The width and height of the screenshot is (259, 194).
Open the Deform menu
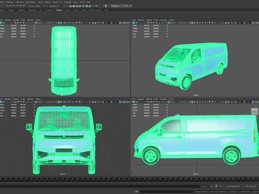point(55,2)
